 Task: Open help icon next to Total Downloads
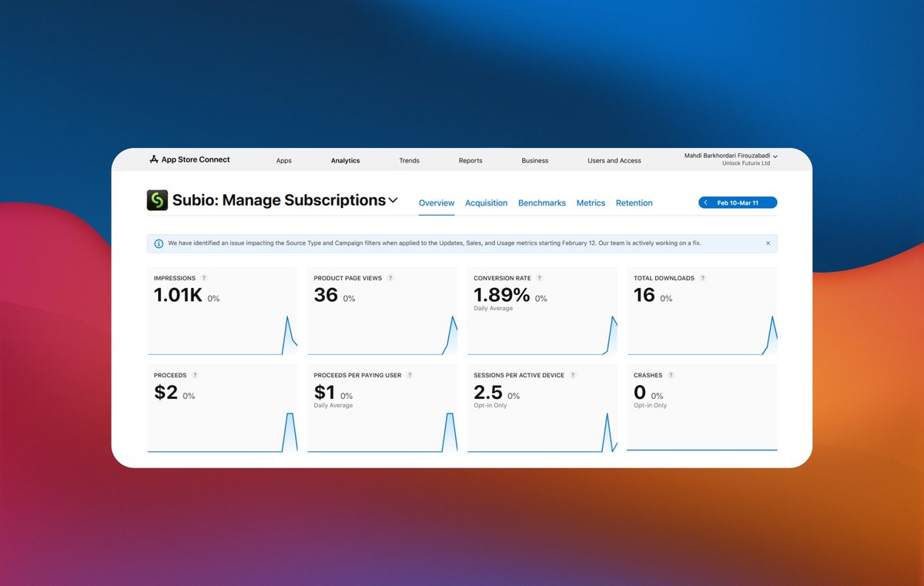[x=703, y=278]
